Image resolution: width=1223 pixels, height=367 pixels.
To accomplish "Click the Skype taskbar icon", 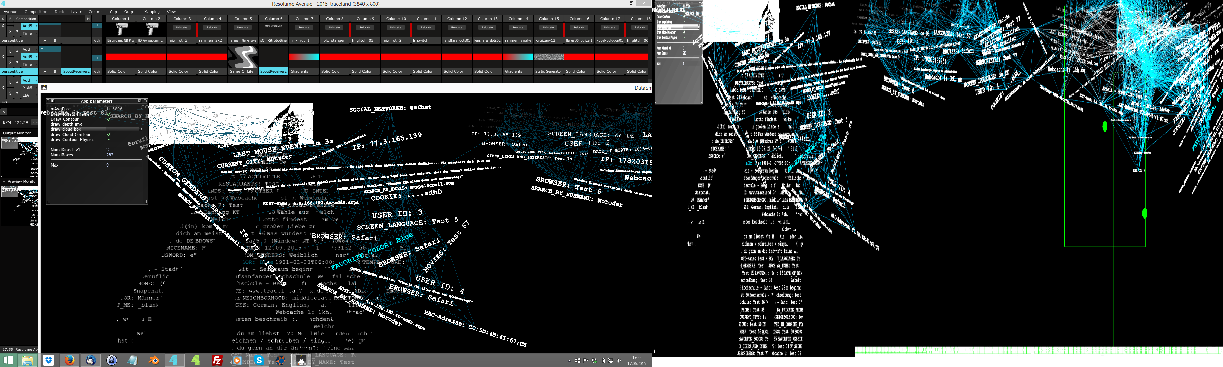I will coord(259,360).
